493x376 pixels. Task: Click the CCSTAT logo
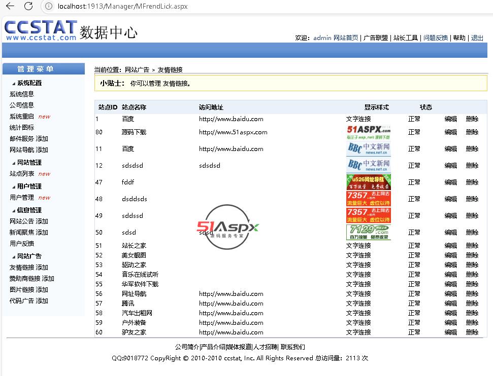(x=41, y=30)
